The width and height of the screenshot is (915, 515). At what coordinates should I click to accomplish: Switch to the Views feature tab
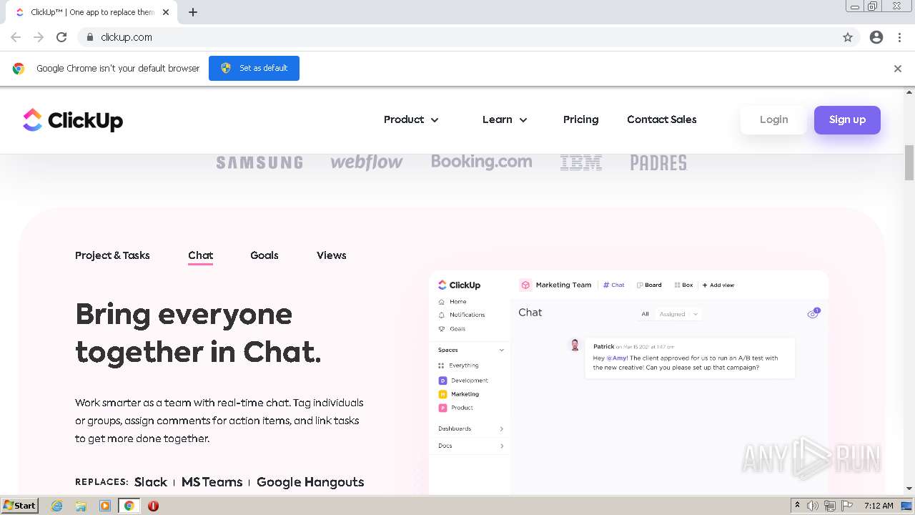click(x=332, y=255)
